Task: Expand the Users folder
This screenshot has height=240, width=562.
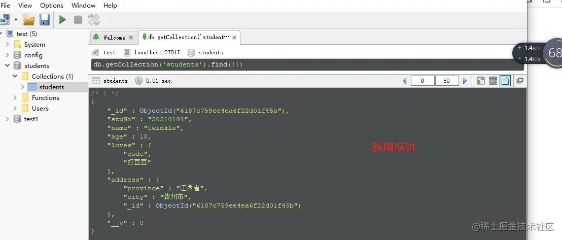Action: (15, 109)
